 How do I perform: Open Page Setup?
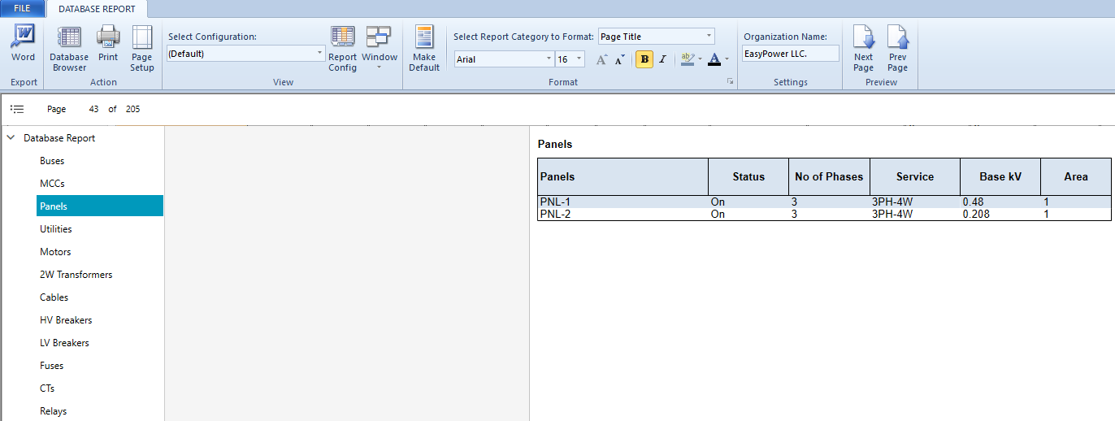142,48
